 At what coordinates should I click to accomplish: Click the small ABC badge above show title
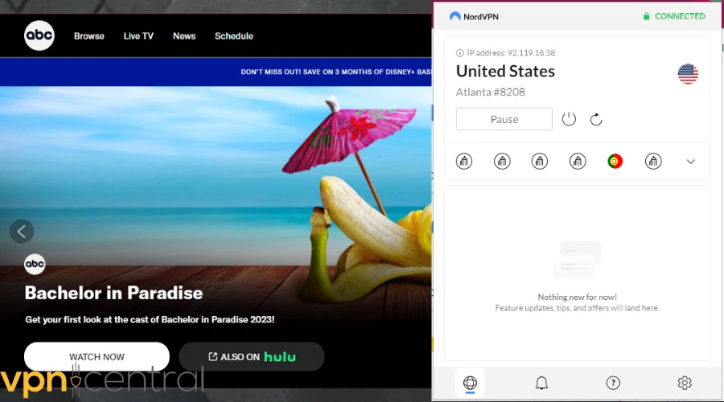click(x=35, y=264)
